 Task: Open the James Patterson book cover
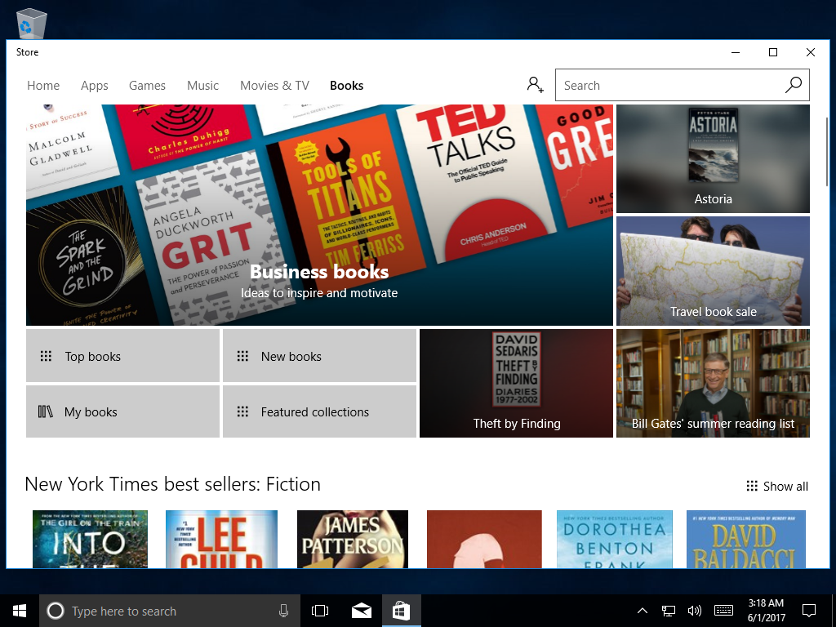click(353, 539)
